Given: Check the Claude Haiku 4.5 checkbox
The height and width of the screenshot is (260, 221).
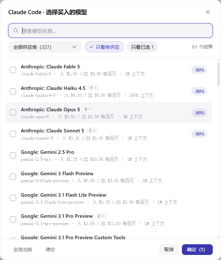Looking at the screenshot, I should pos(13,91).
